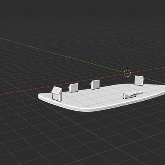The height and width of the screenshot is (165, 165).
Task: Click slanted top face of leftmost block
Action: pyautogui.click(x=57, y=90)
